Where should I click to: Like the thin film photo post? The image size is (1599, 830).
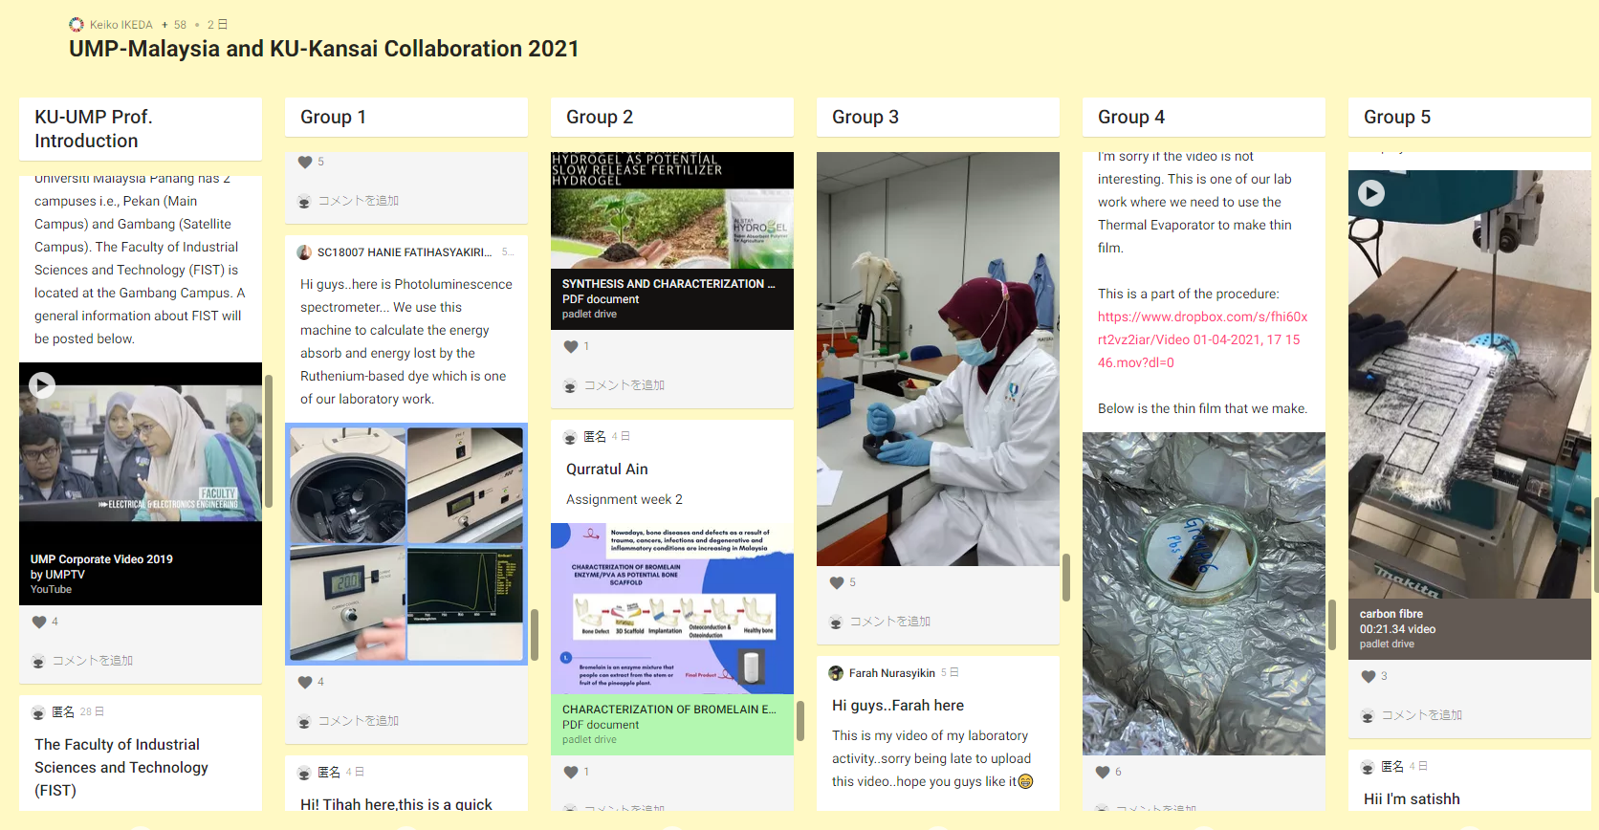point(1103,773)
